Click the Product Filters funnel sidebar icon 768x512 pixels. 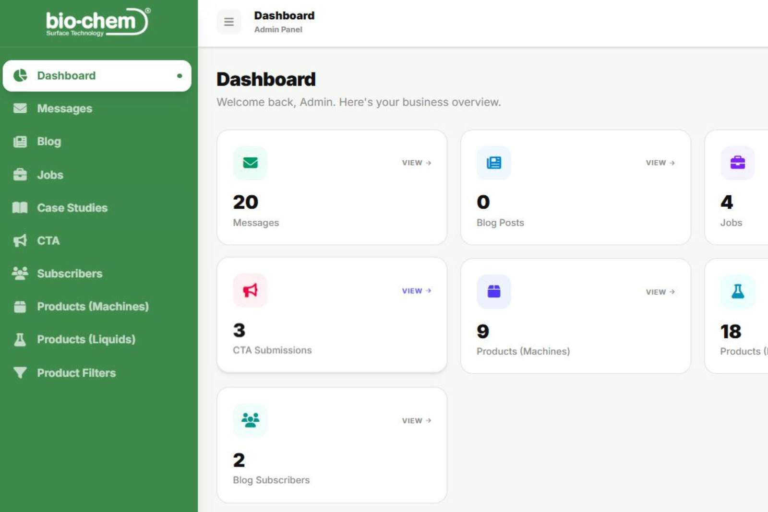click(20, 373)
